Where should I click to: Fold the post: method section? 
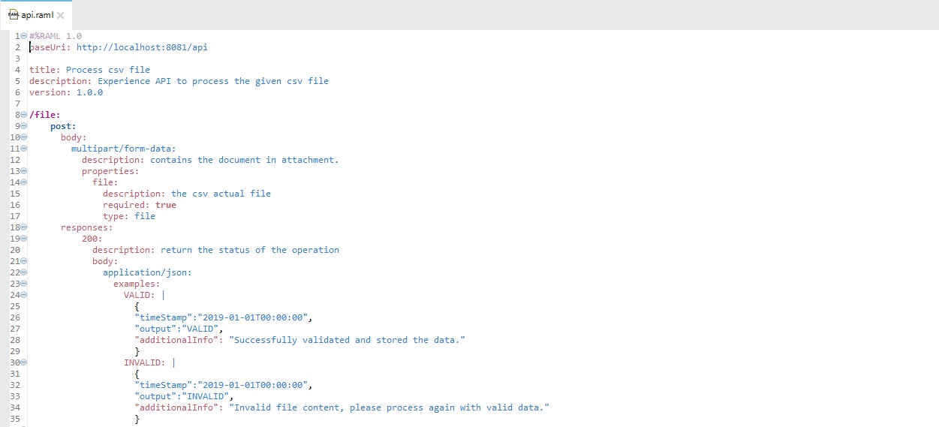click(x=24, y=126)
